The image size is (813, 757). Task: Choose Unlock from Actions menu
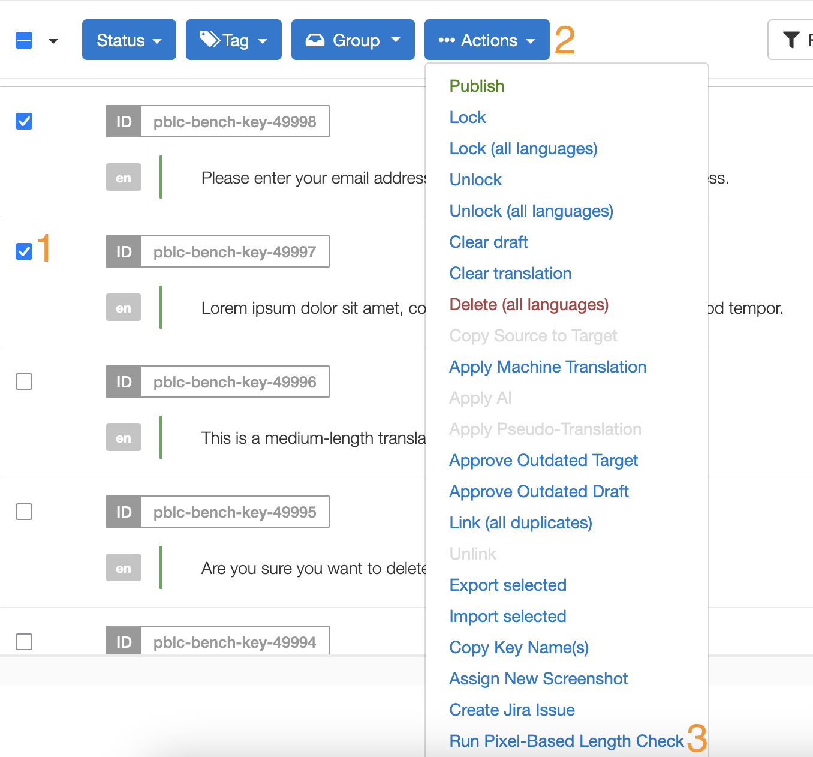(x=475, y=179)
